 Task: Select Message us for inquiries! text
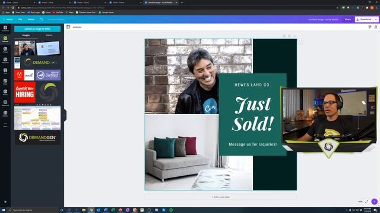[252, 144]
